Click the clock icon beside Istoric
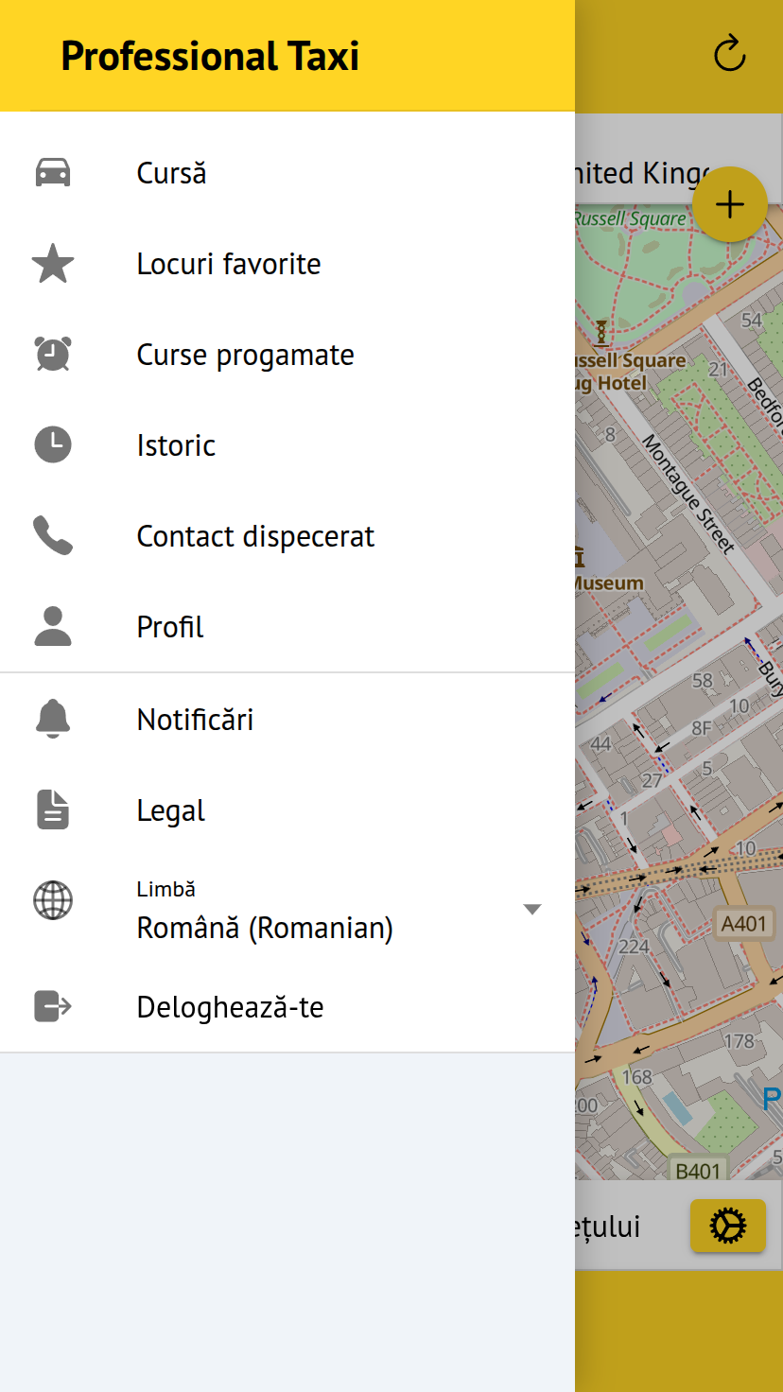 (53, 444)
